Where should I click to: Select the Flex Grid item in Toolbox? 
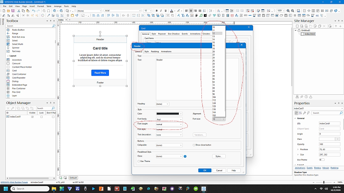(x=16, y=92)
